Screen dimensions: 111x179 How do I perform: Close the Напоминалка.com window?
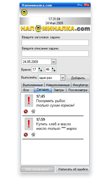(x=87, y=5)
